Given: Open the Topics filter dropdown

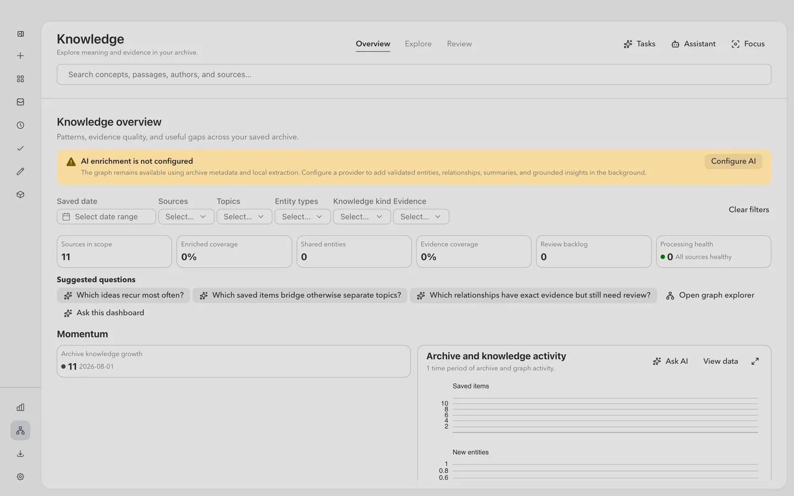Looking at the screenshot, I should (244, 217).
